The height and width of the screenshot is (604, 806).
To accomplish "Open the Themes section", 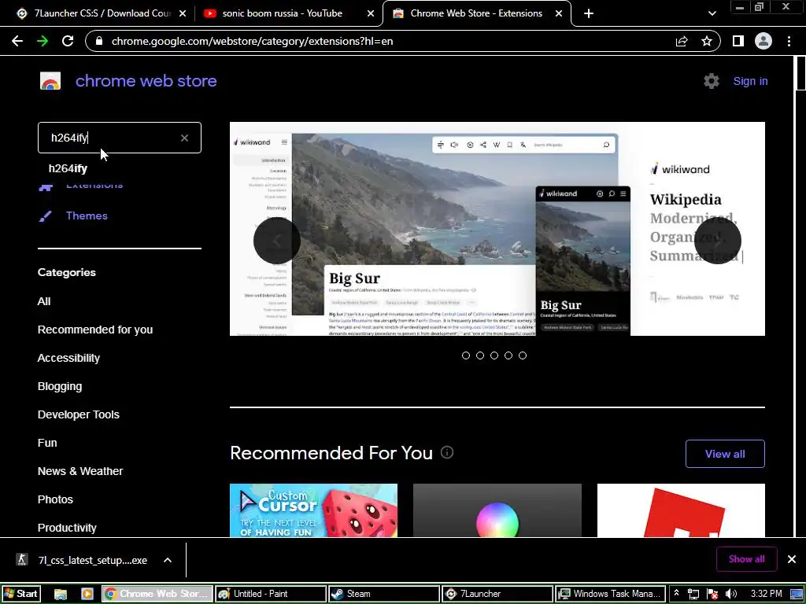I will tap(87, 215).
